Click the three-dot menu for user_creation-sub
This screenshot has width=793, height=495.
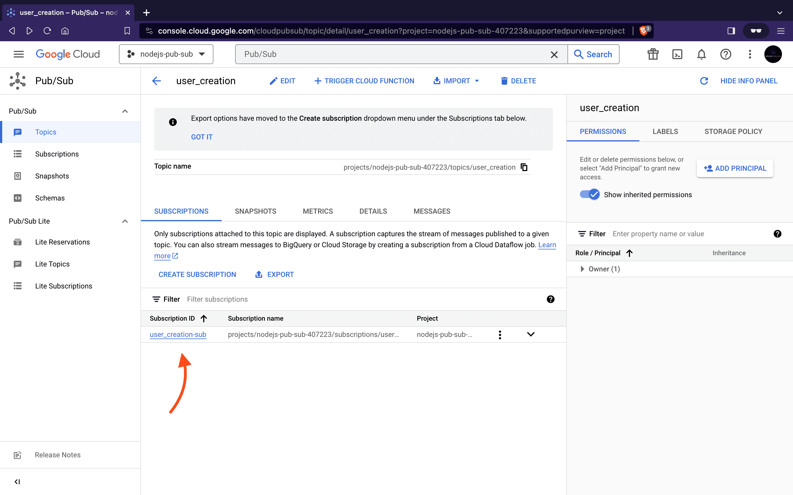tap(499, 334)
